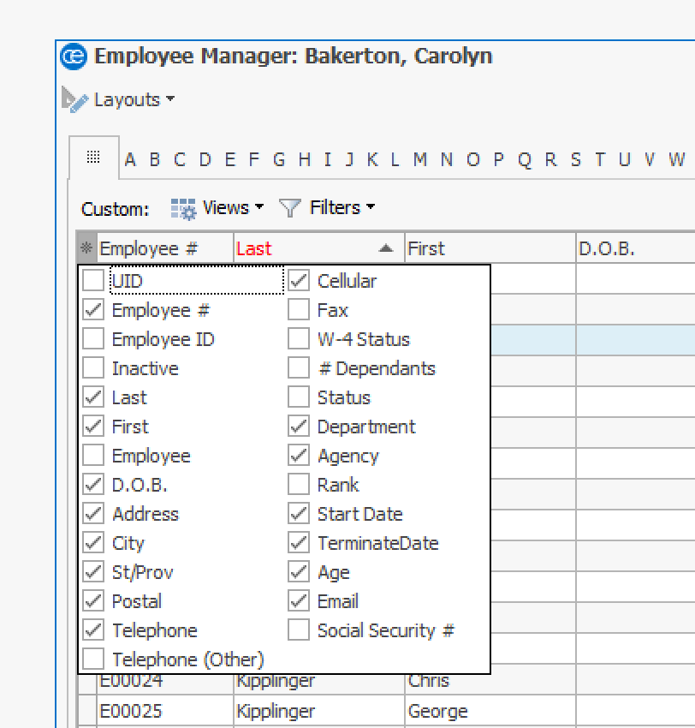Check the Status column checkbox
This screenshot has width=695, height=728.
[x=299, y=397]
